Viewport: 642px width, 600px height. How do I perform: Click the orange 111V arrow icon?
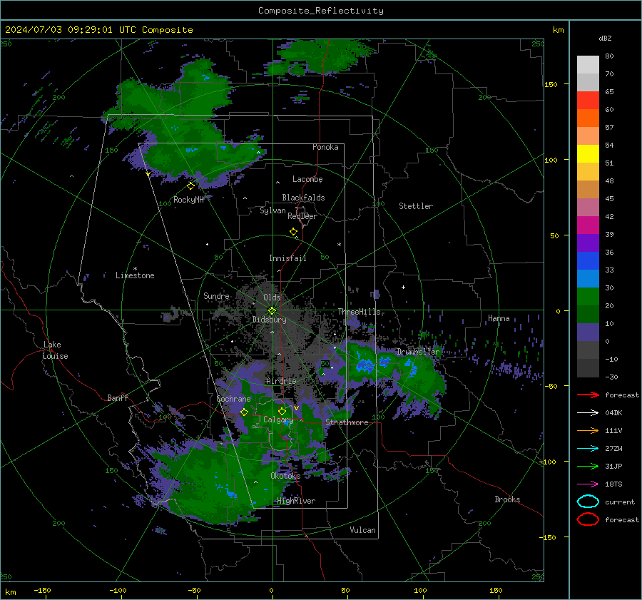(588, 430)
